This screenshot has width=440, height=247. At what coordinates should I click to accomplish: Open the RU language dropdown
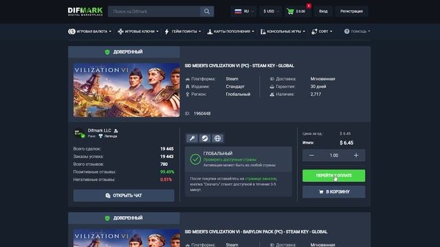click(243, 12)
